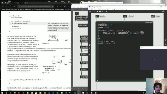Open Settings gear on the taskbar
Viewport: 167px width, 94px height.
(x=96, y=93)
